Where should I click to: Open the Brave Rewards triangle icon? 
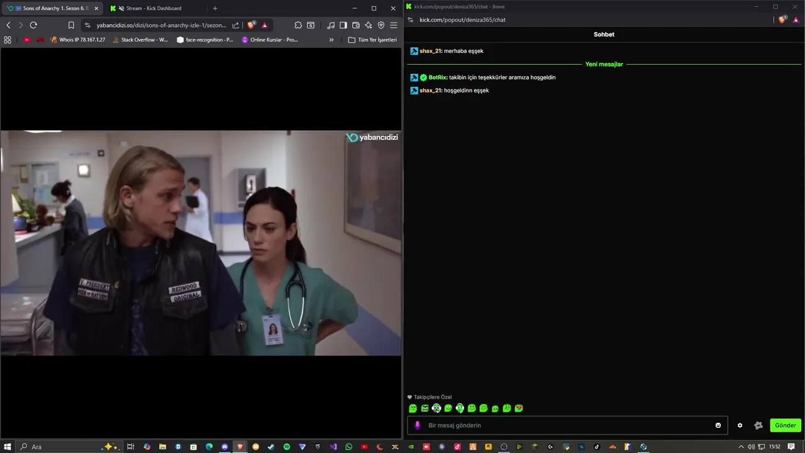point(265,25)
